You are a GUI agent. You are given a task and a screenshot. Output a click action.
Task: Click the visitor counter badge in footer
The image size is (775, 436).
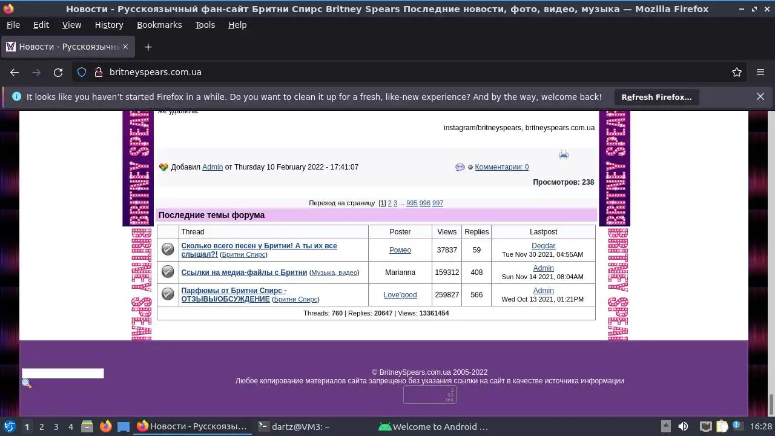click(430, 395)
